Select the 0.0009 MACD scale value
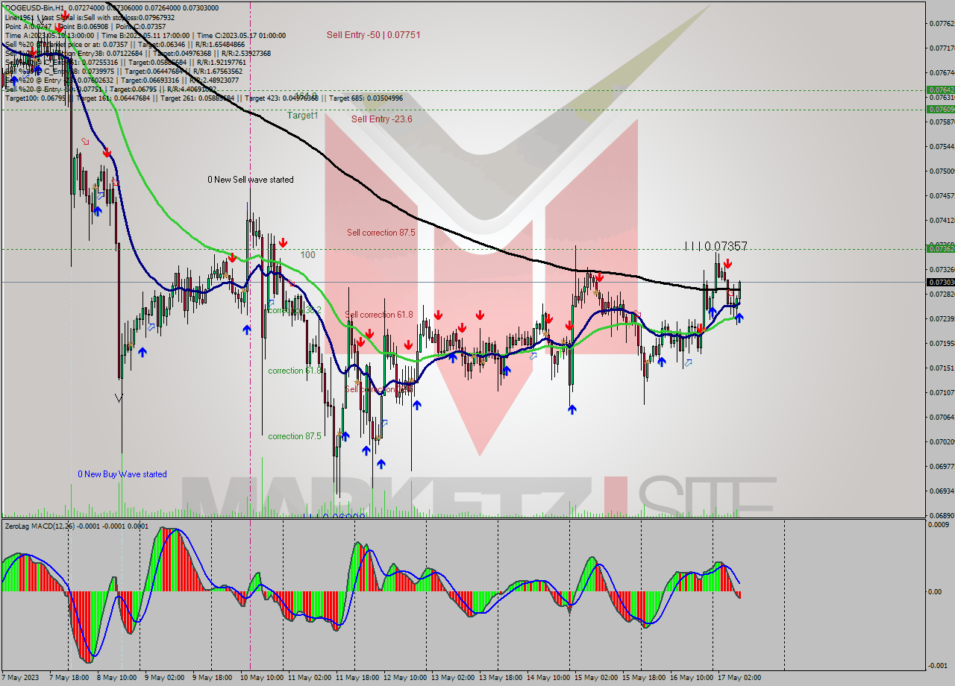The height and width of the screenshot is (686, 955). (939, 524)
